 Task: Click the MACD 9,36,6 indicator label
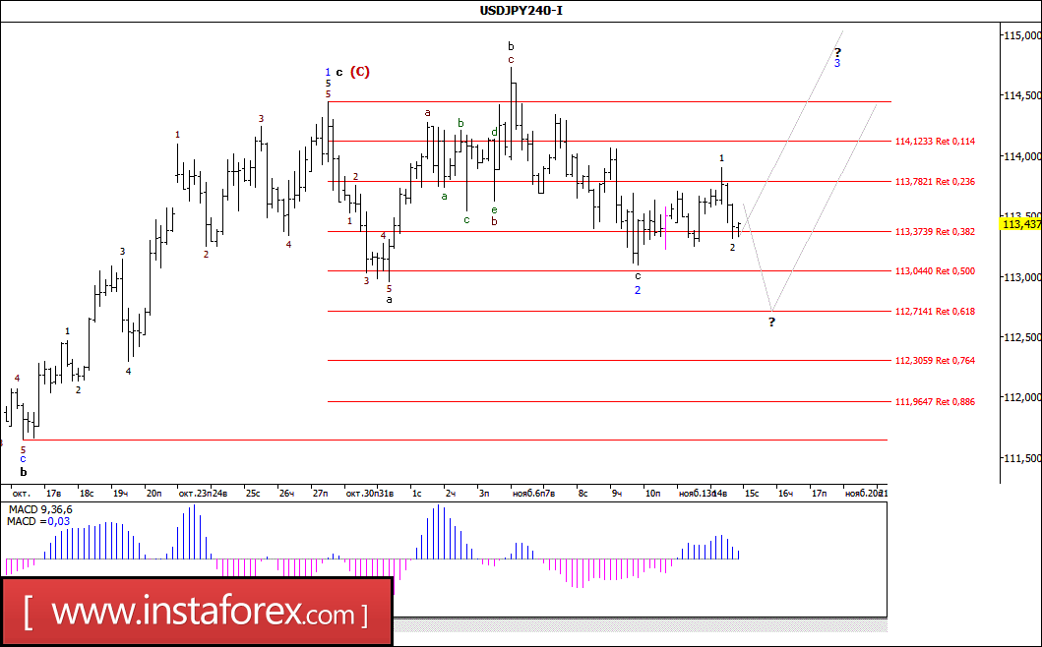click(40, 509)
